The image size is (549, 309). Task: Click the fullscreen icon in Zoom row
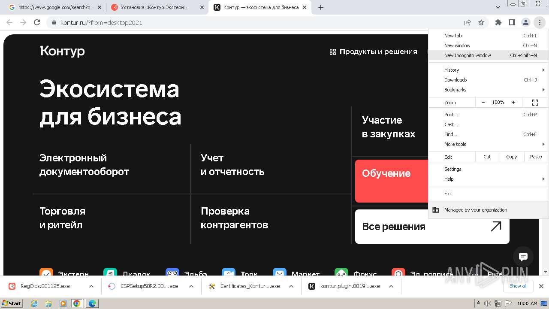click(535, 103)
